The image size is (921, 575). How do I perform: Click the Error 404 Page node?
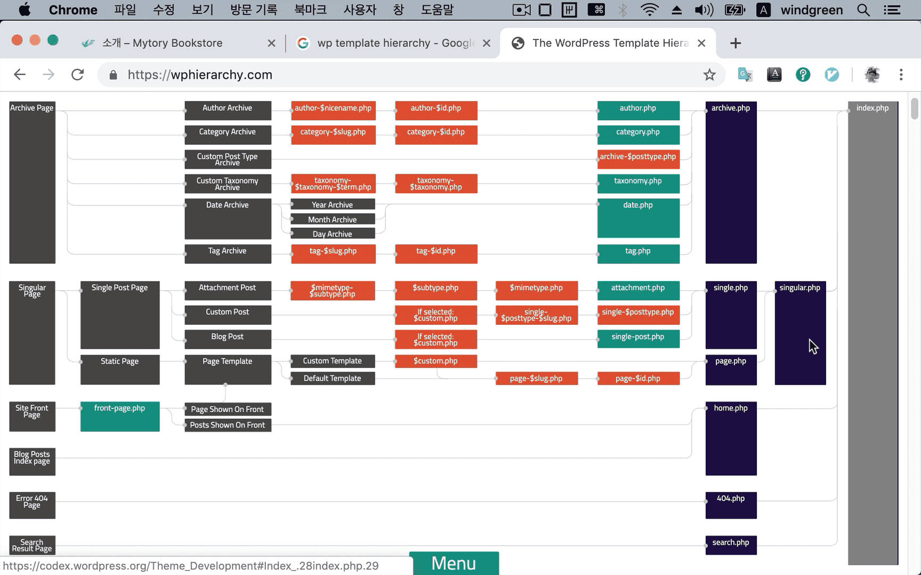coord(32,505)
